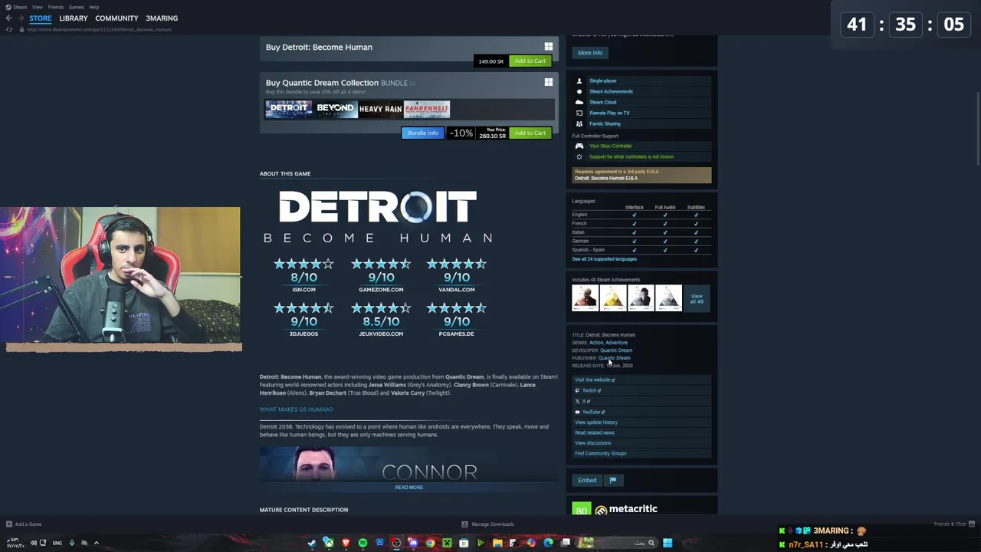Click the Steam page address URL

pyautogui.click(x=99, y=29)
